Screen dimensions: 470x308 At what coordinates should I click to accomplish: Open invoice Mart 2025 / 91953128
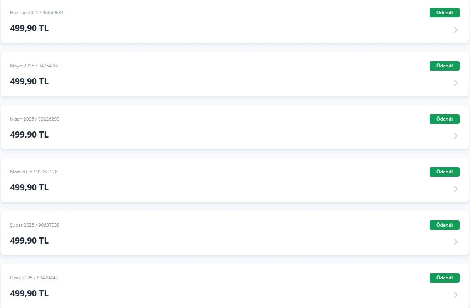tap(34, 172)
